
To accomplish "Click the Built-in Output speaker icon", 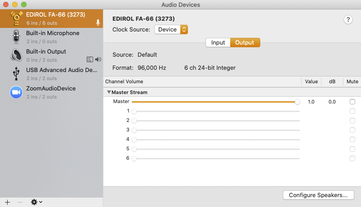I will (16, 55).
